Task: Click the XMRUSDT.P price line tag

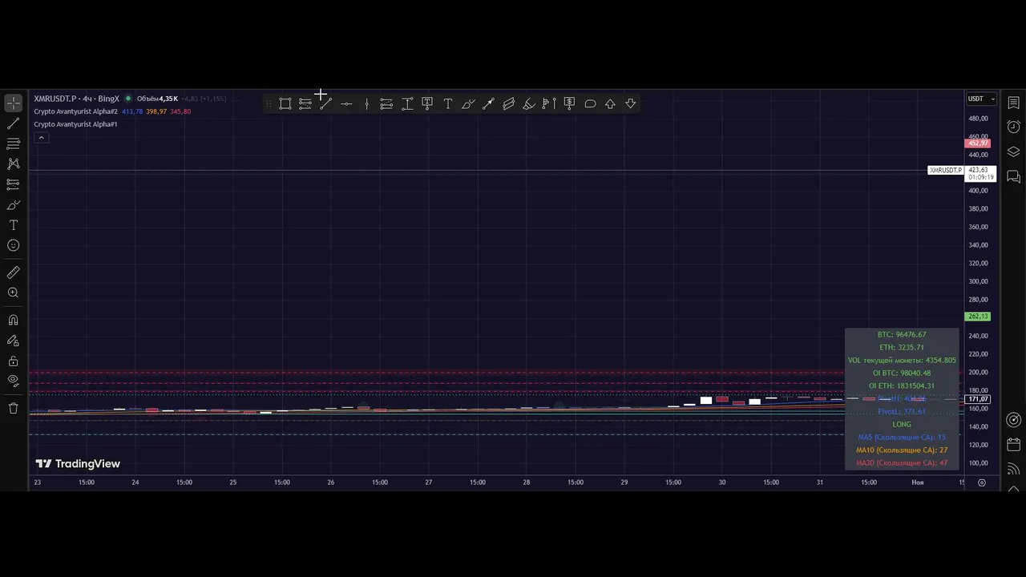Action: point(946,170)
